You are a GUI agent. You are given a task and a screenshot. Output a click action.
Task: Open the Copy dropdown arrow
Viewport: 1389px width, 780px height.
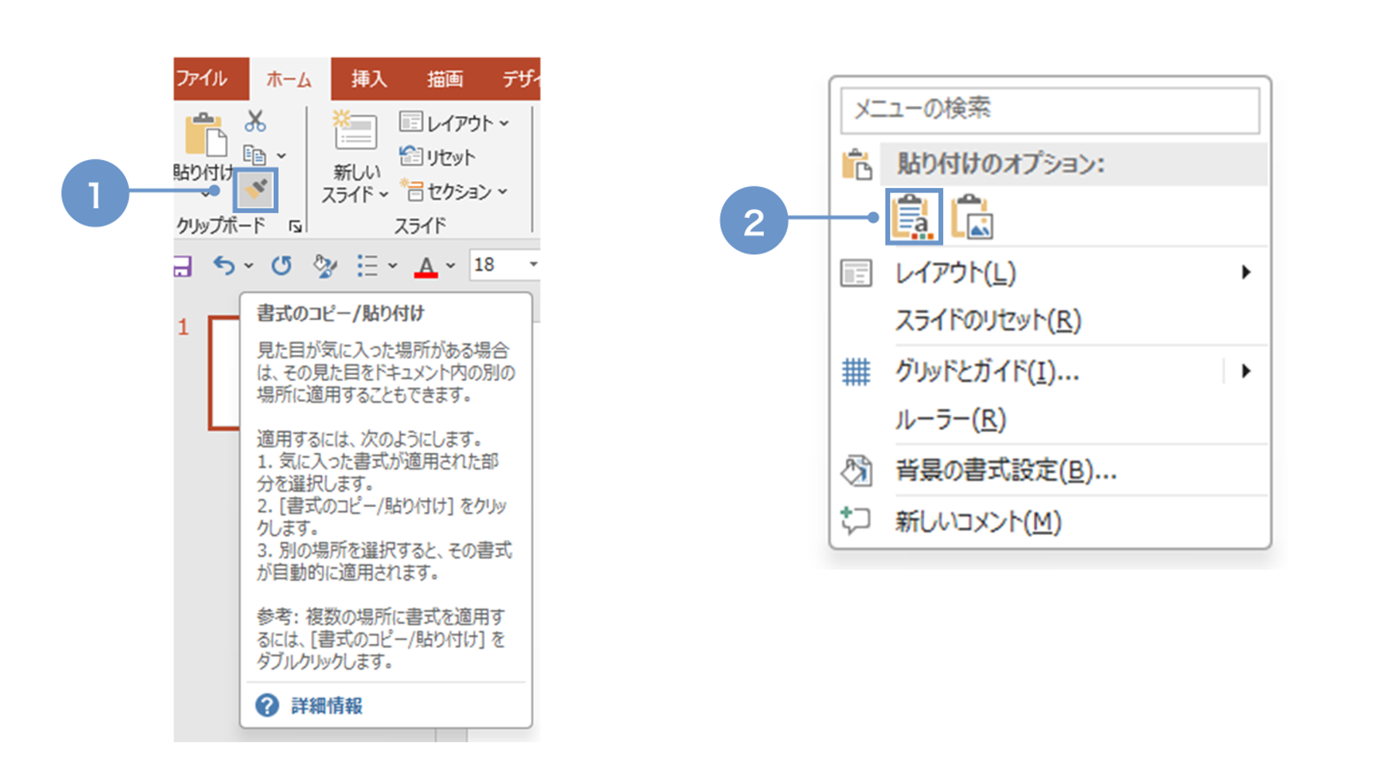(282, 156)
